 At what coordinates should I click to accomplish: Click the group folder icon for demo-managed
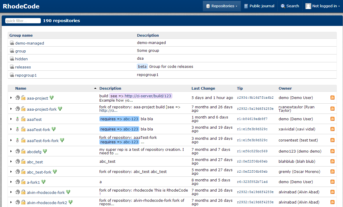(x=12, y=43)
